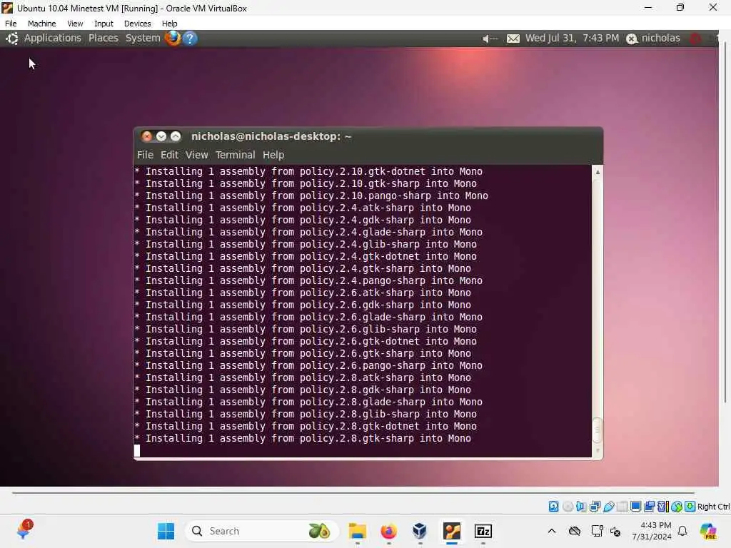731x548 pixels.
Task: Maximize the terminal window
Action: pyautogui.click(x=176, y=136)
